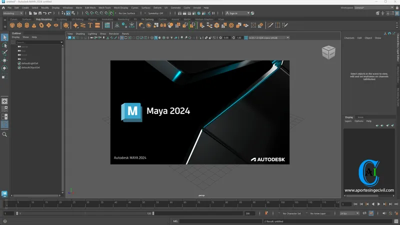Toggle the snap to live surface magnet icon
The width and height of the screenshot is (400, 225).
pyautogui.click(x=111, y=13)
